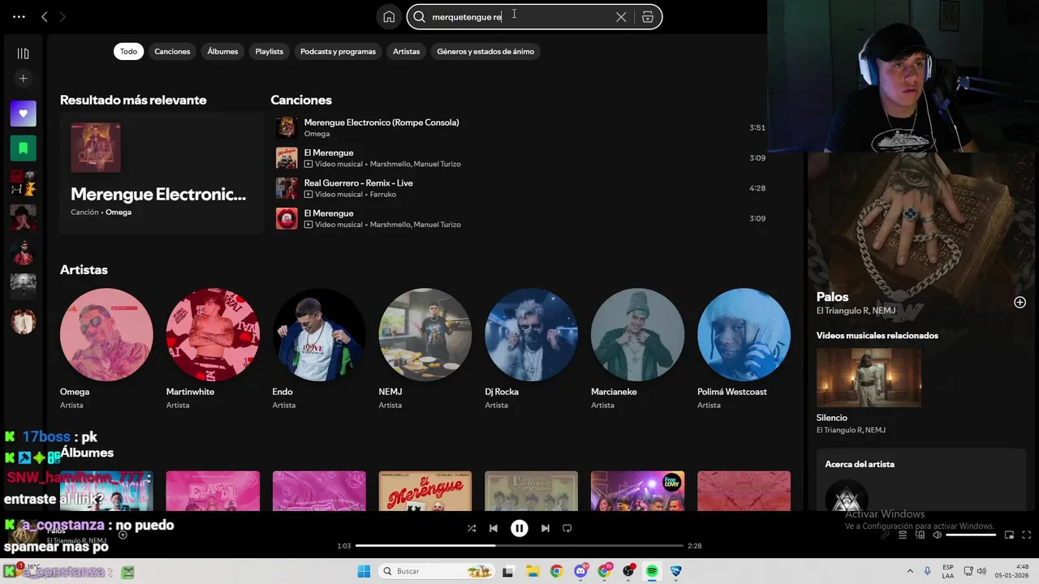Open Discord from taskbar

pos(580,572)
